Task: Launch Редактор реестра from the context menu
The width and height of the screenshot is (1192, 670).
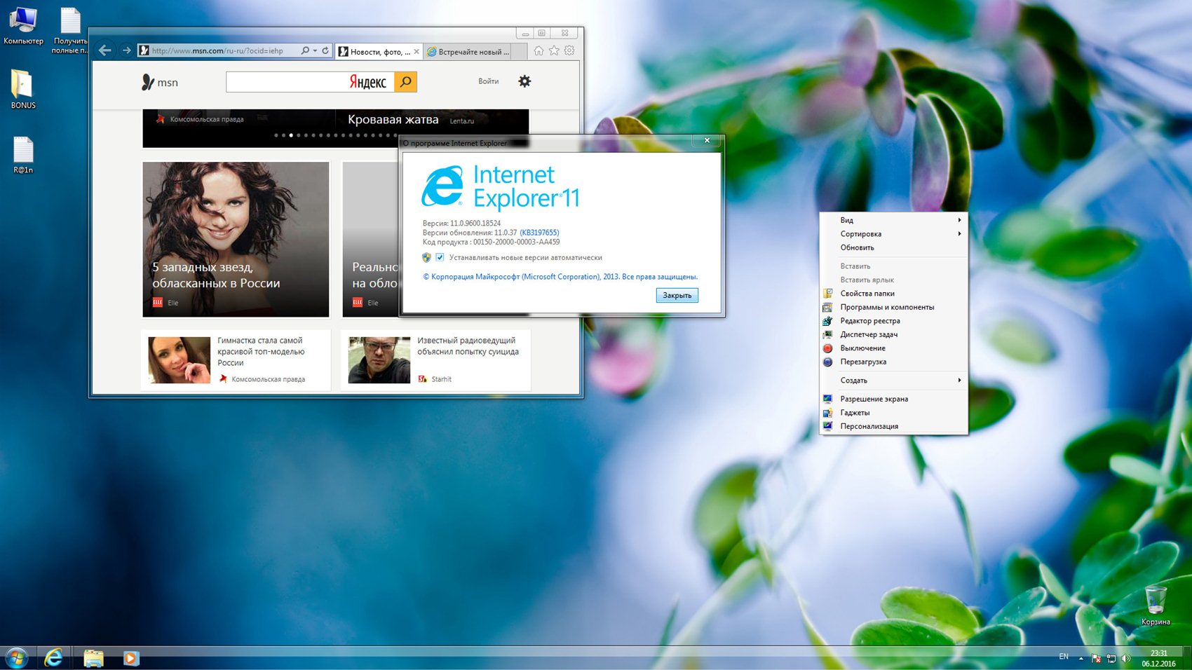Action: click(893, 321)
